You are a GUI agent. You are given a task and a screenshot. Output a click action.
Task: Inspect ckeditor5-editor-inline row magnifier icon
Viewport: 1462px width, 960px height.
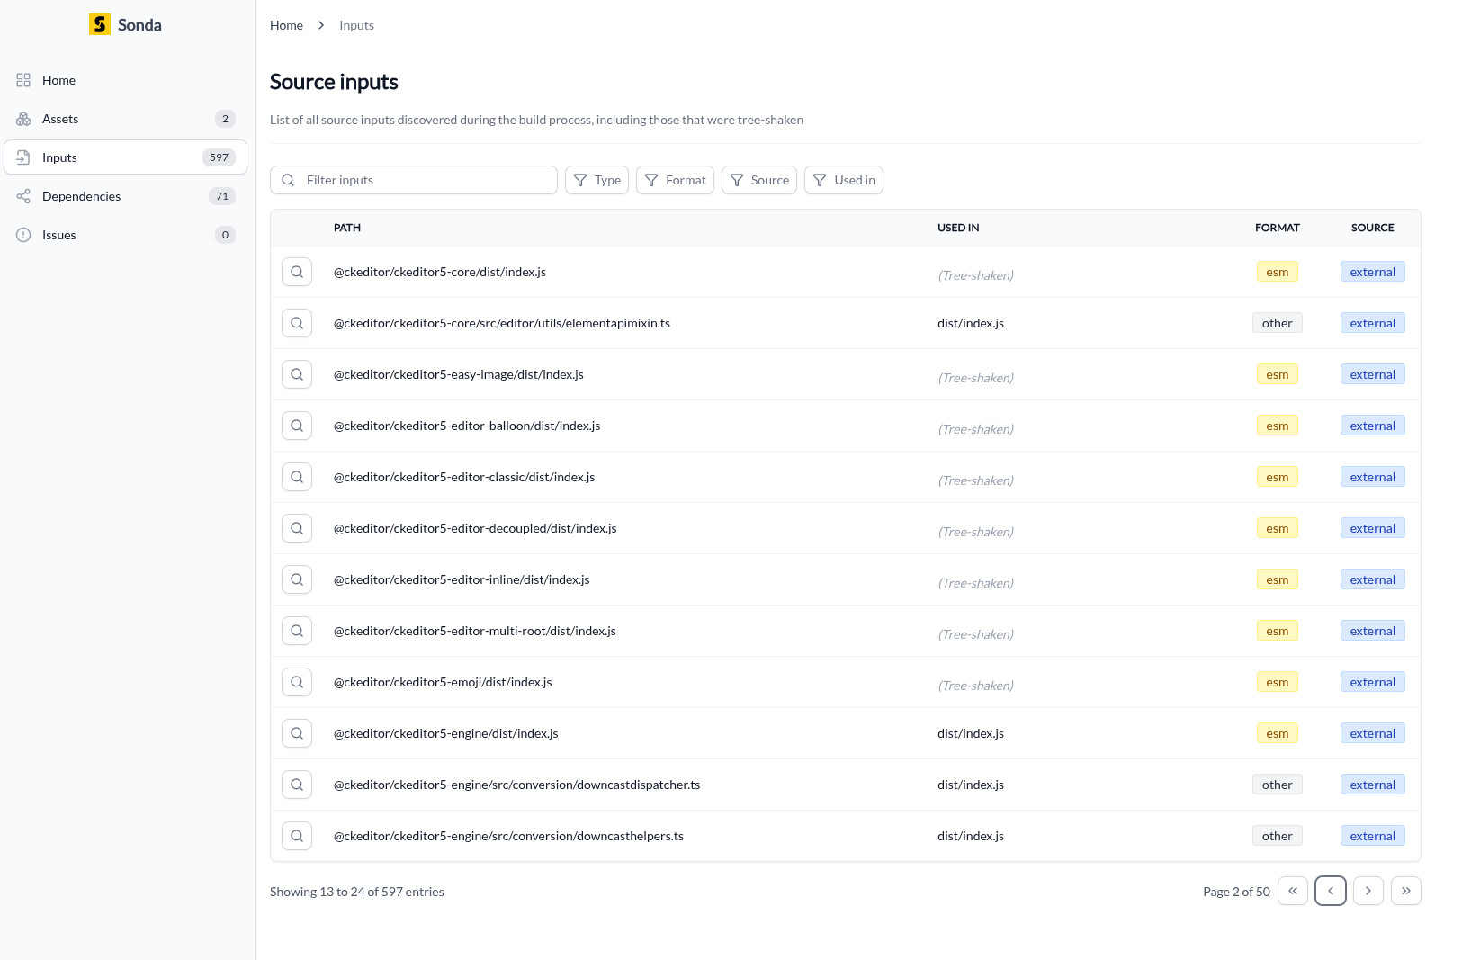pyautogui.click(x=297, y=579)
